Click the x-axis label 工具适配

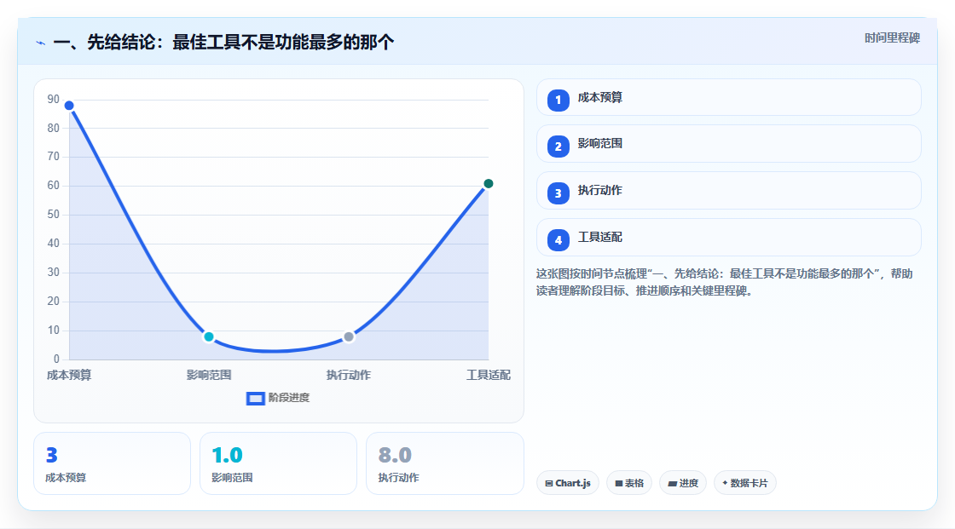[489, 375]
